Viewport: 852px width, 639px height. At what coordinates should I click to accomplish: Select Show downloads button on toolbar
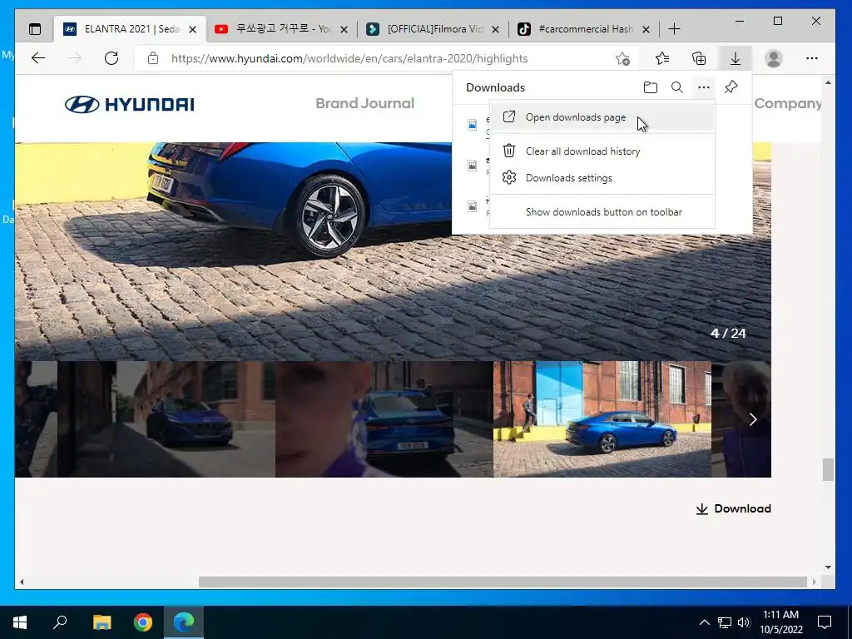602,212
